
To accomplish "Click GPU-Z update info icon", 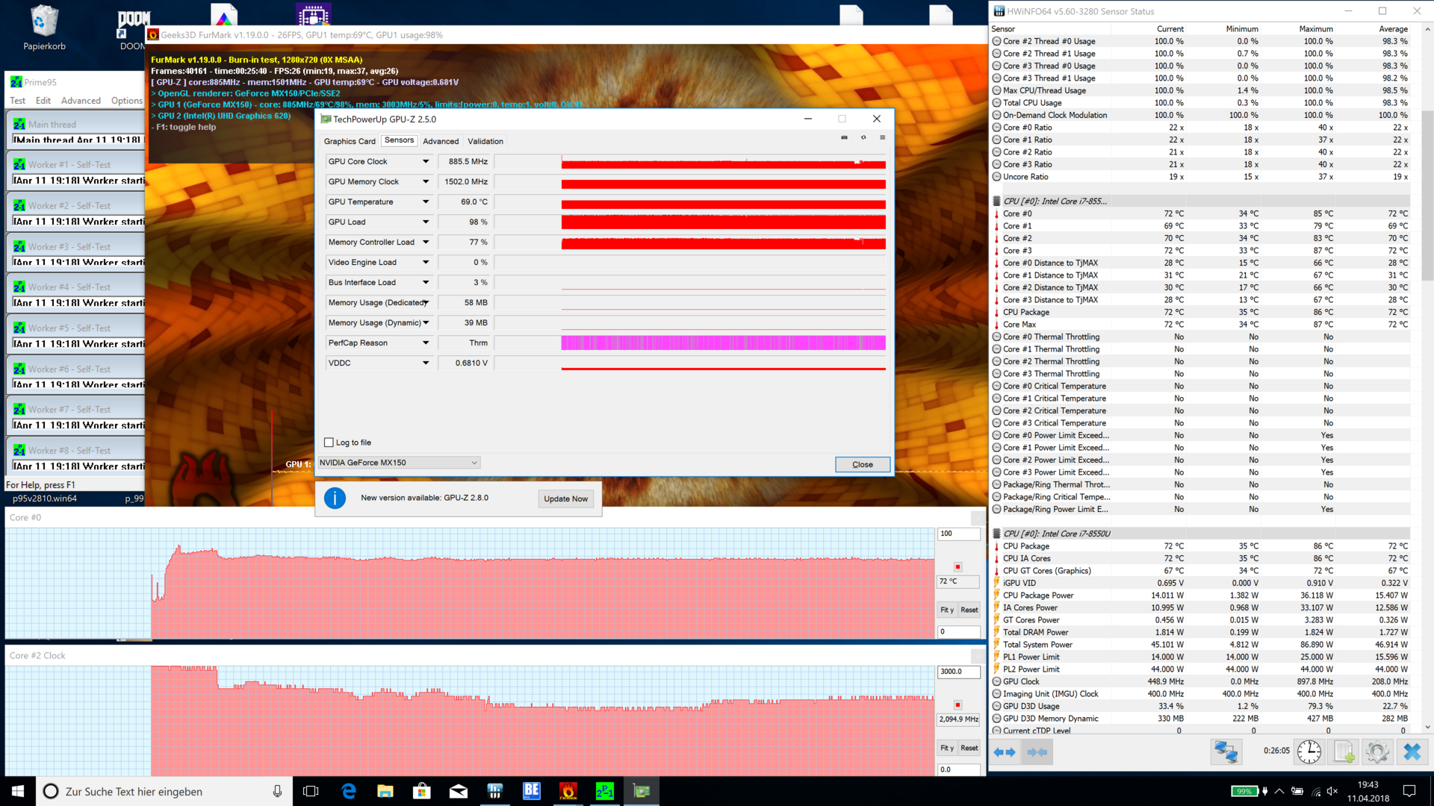I will pos(335,498).
